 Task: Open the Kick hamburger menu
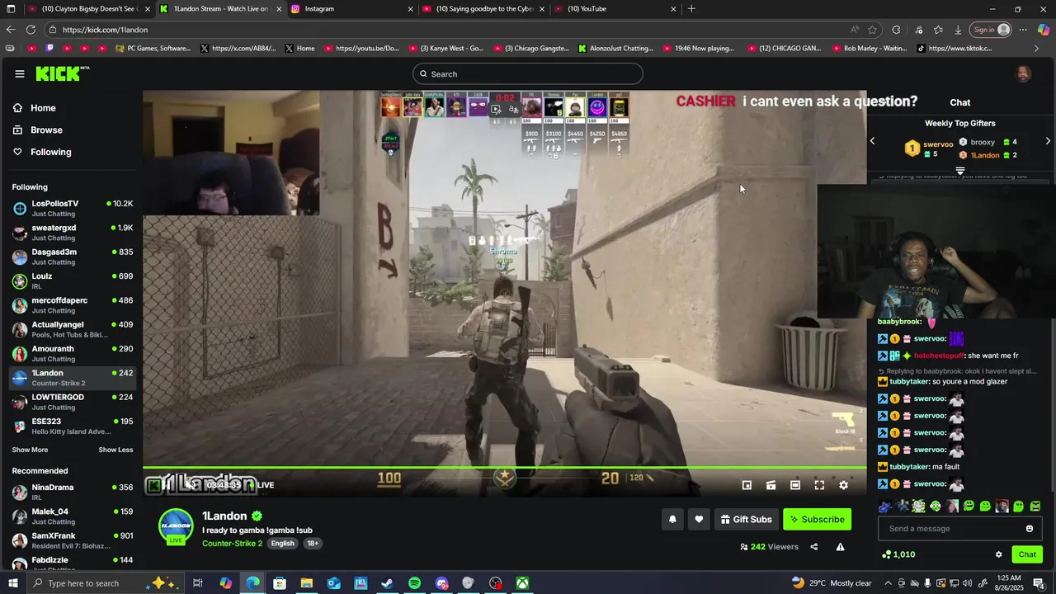pyautogui.click(x=19, y=73)
